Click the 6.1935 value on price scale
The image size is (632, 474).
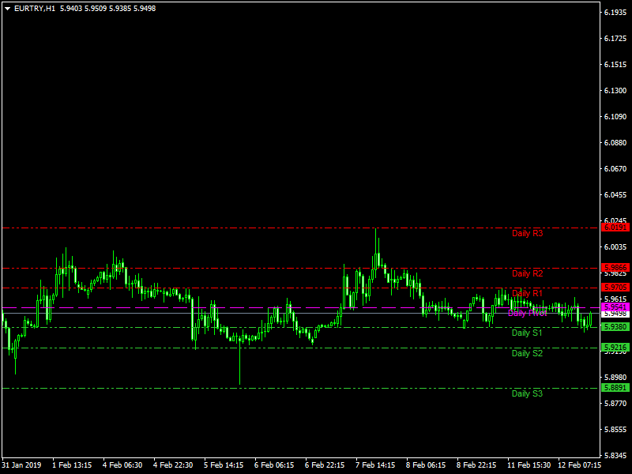point(615,13)
